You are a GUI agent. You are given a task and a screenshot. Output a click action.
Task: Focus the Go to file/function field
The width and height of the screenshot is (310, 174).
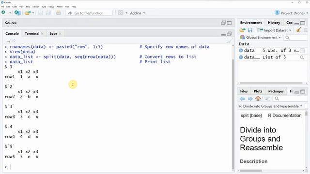click(x=89, y=13)
